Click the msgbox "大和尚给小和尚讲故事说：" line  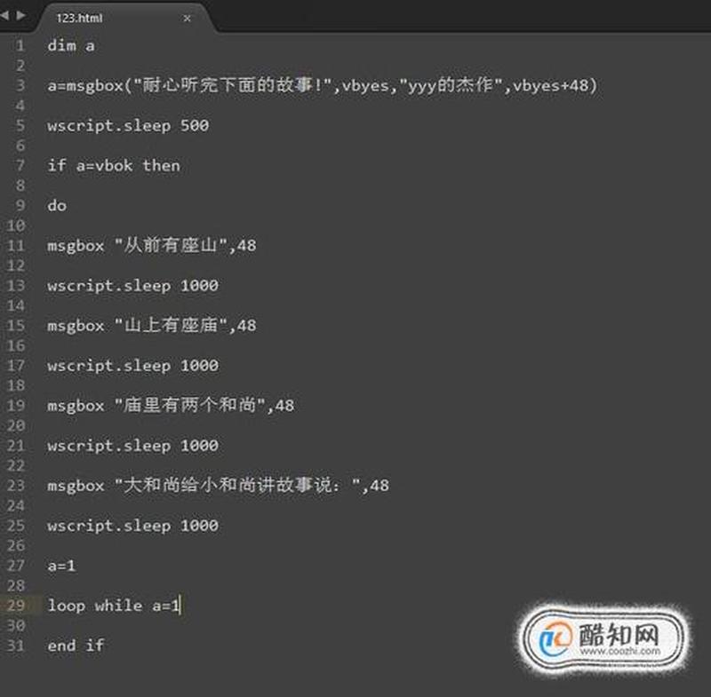pos(218,486)
